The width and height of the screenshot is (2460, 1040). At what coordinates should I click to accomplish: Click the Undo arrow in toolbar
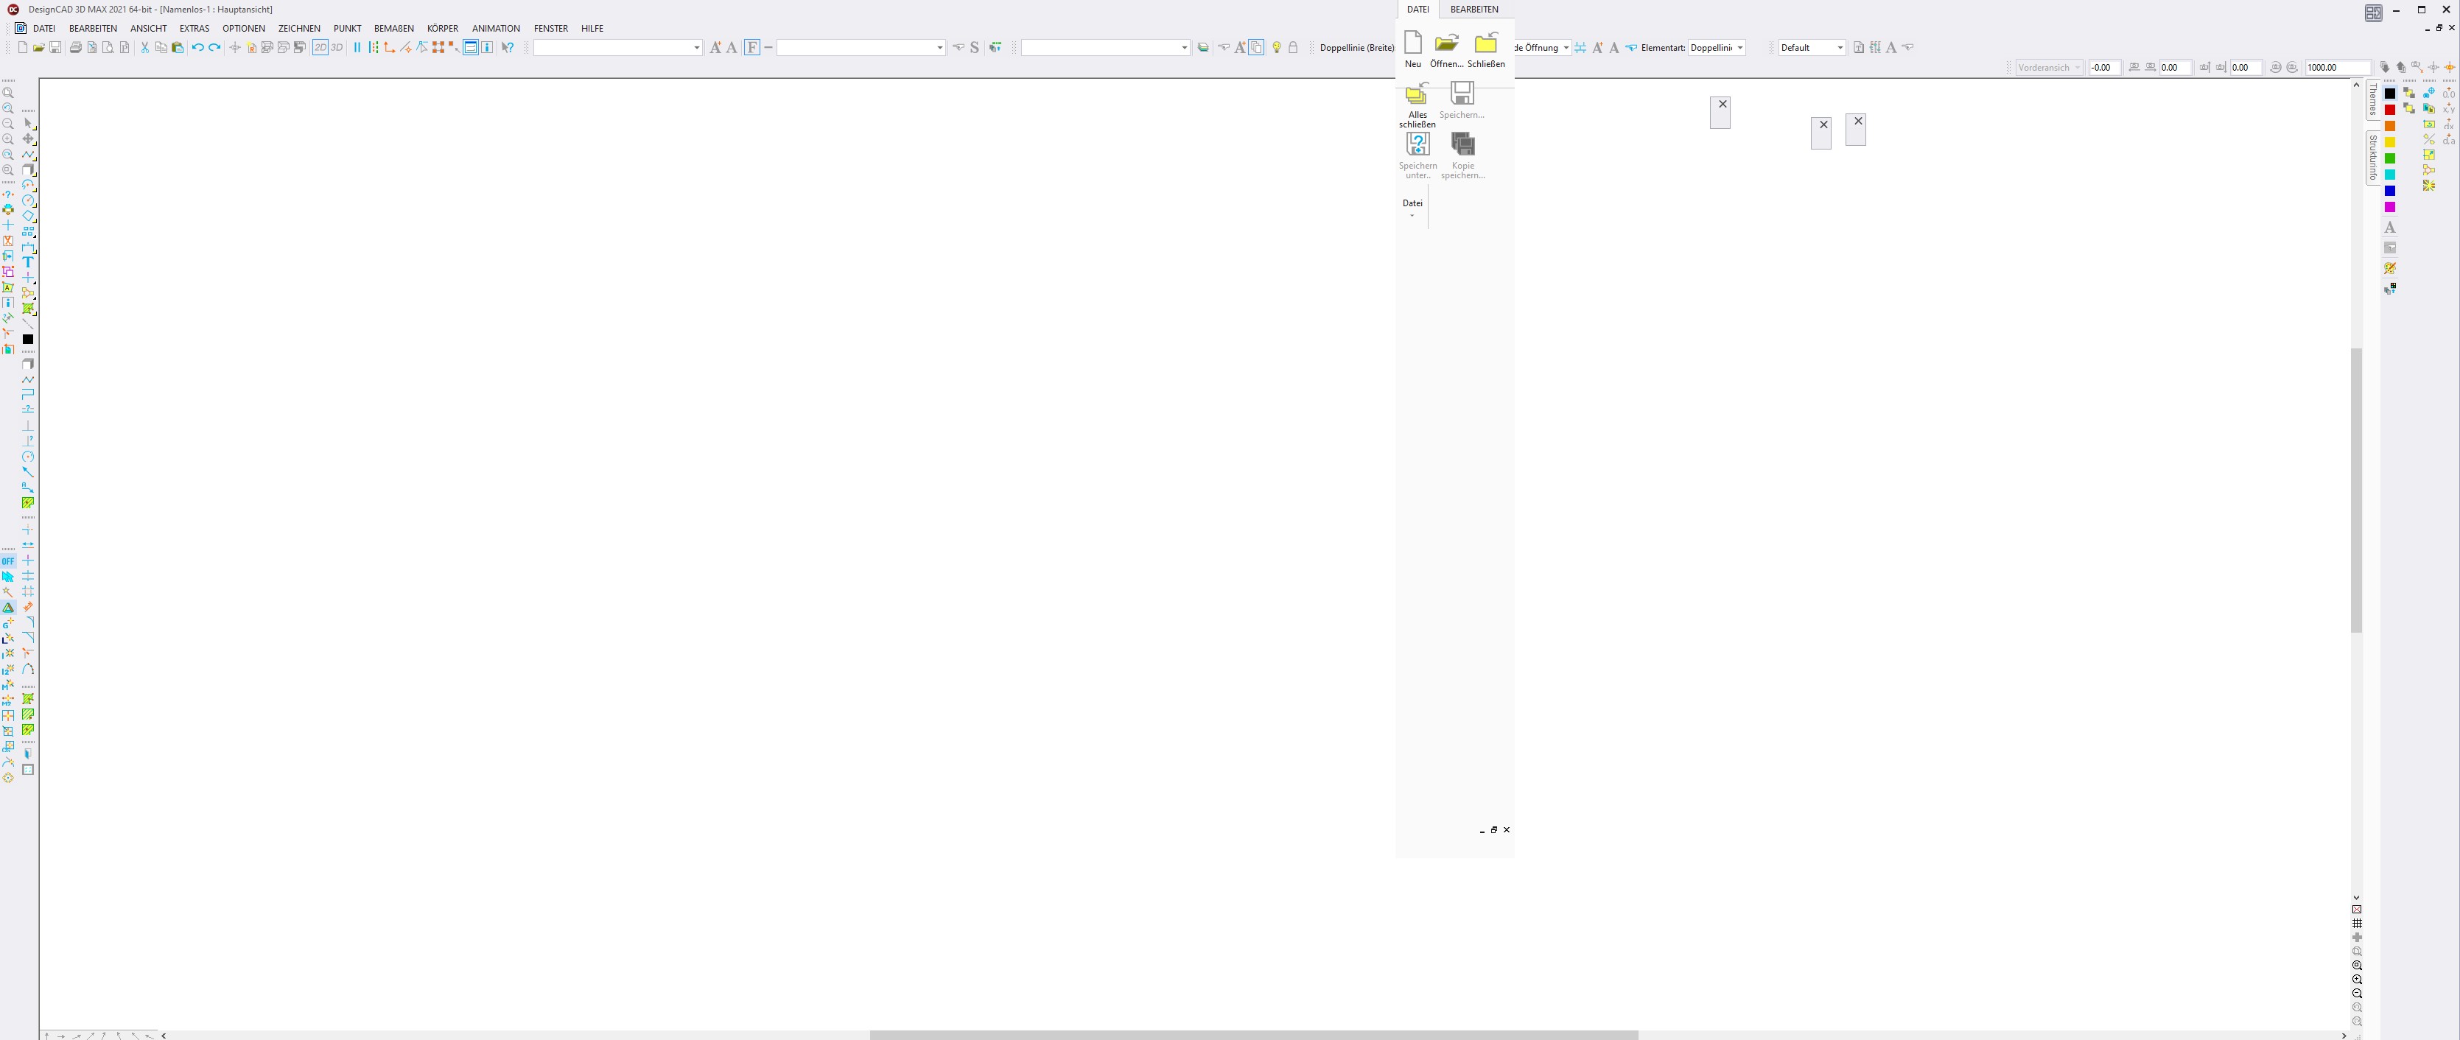pos(197,48)
